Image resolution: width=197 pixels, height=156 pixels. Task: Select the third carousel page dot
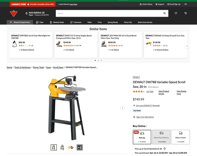pos(101,60)
